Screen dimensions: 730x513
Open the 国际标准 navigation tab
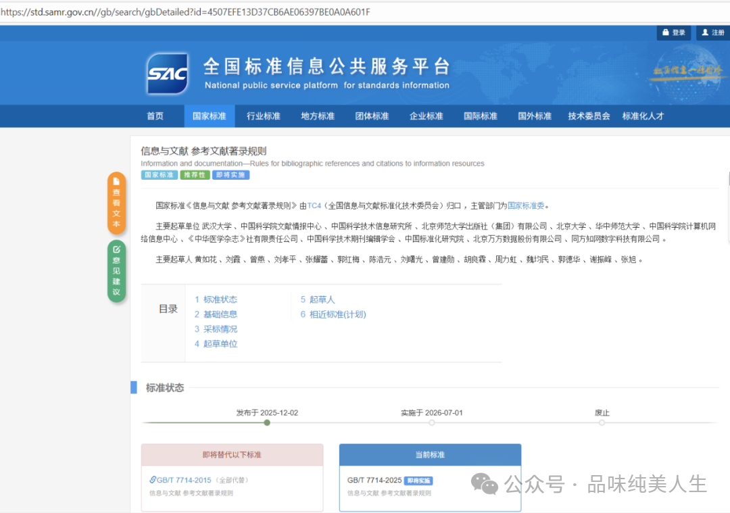480,116
